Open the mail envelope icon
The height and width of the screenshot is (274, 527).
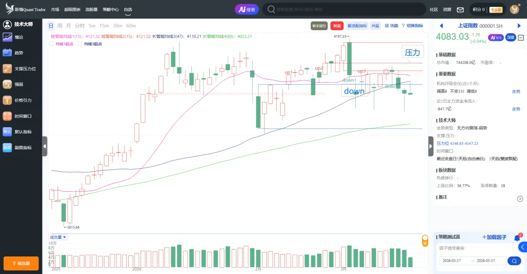coord(460,9)
